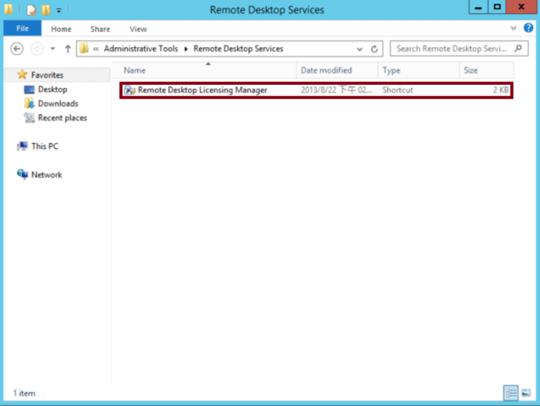The height and width of the screenshot is (406, 540).
Task: Switch to large icons view button
Action: coord(526,393)
